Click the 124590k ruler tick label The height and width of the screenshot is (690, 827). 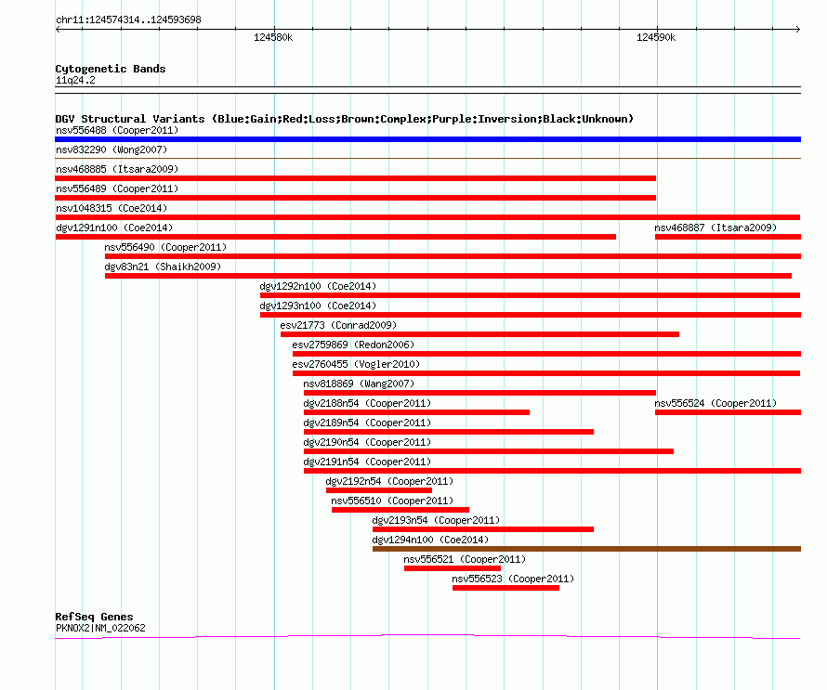656,37
